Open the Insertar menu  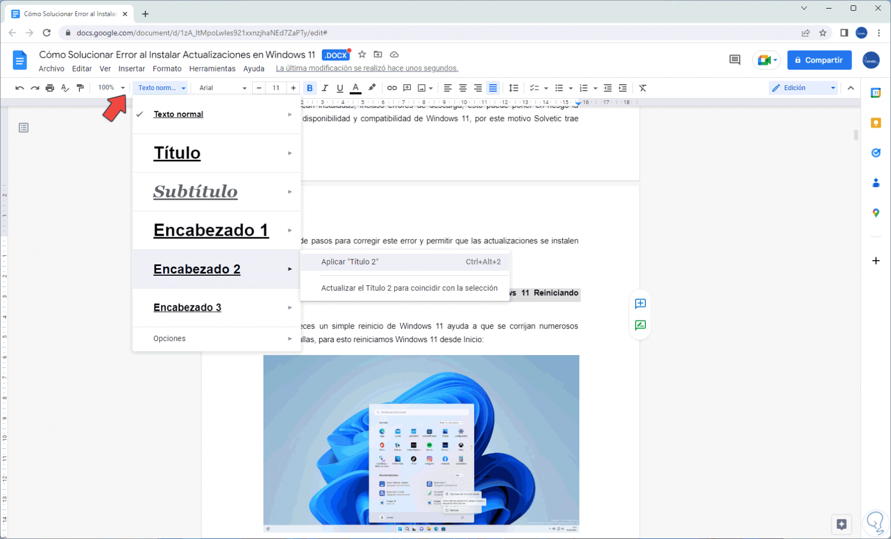[132, 69]
